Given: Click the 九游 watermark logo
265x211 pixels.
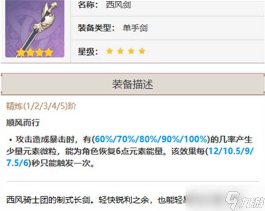Looking at the screenshot, I should [245, 201].
